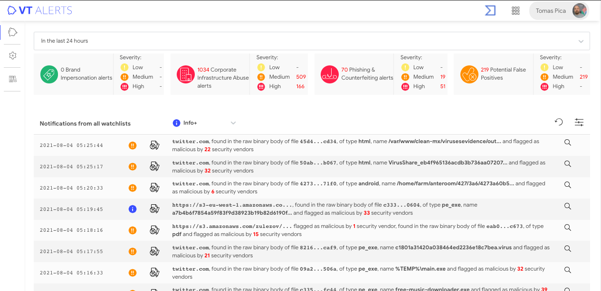Click 'Notifications from all watchlists' heading
The height and width of the screenshot is (291, 601).
85,124
